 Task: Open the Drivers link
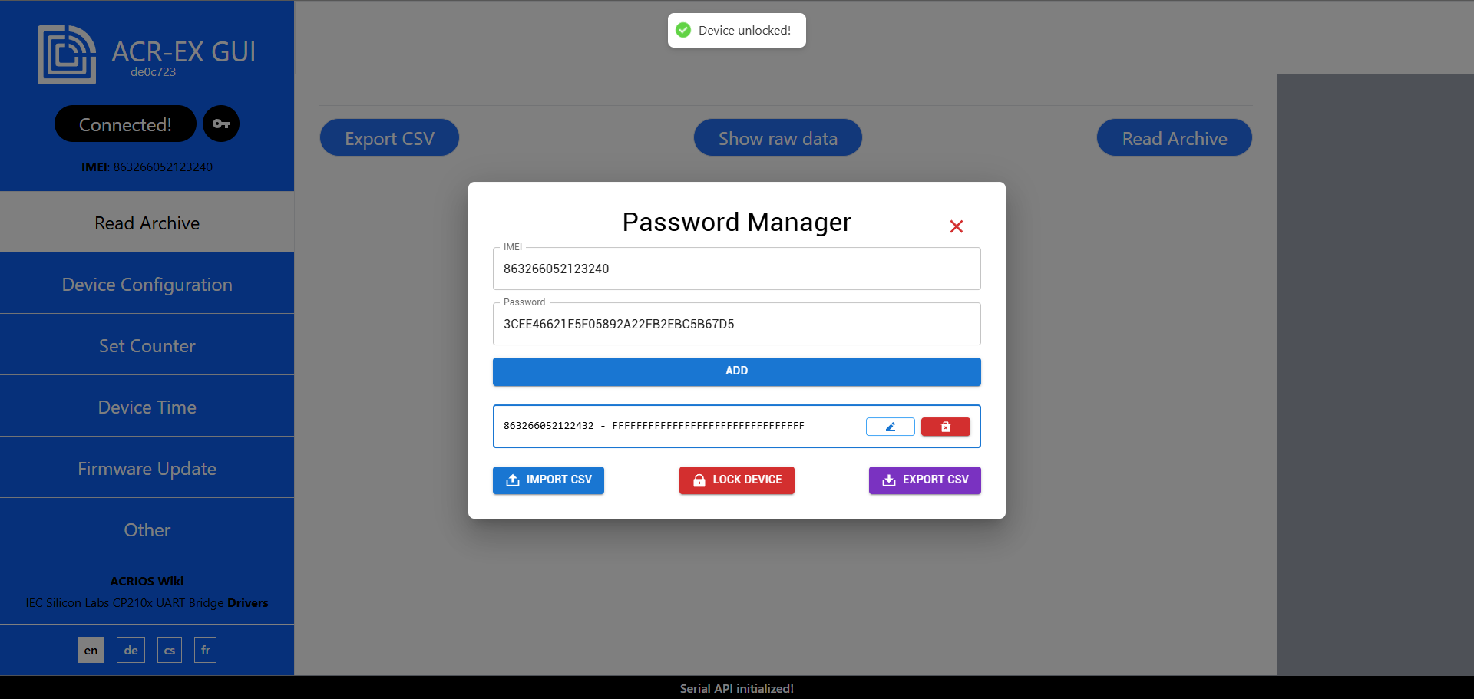pos(247,602)
